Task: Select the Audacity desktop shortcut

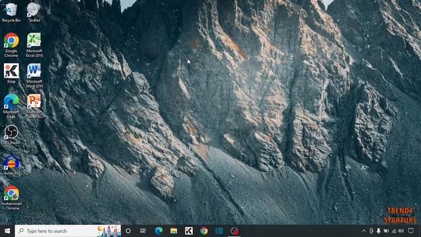Action: click(11, 165)
